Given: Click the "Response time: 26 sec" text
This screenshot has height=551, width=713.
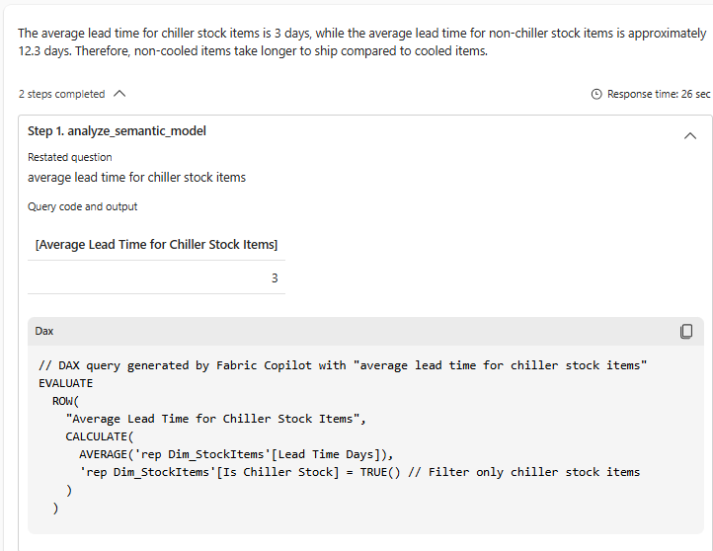Looking at the screenshot, I should (659, 94).
